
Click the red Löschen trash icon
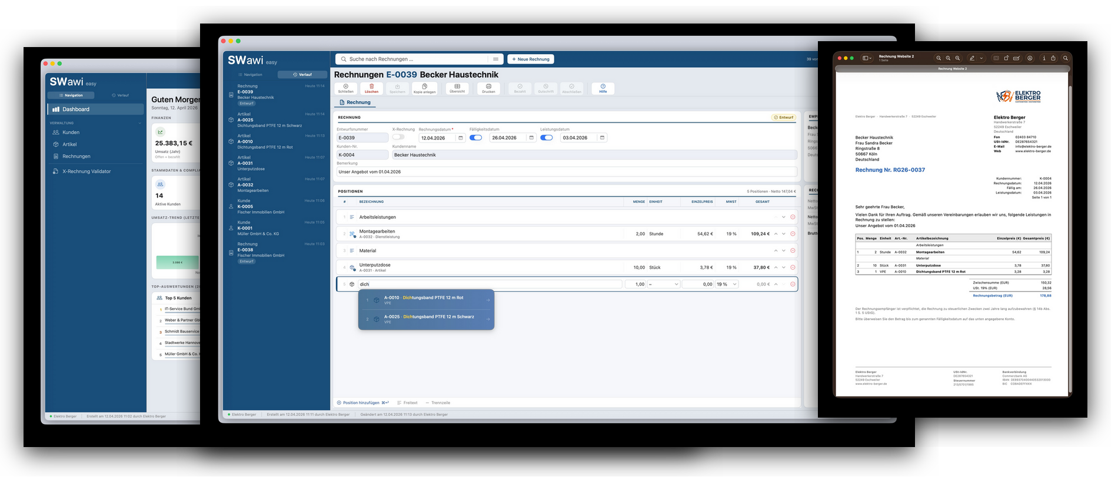click(x=371, y=86)
